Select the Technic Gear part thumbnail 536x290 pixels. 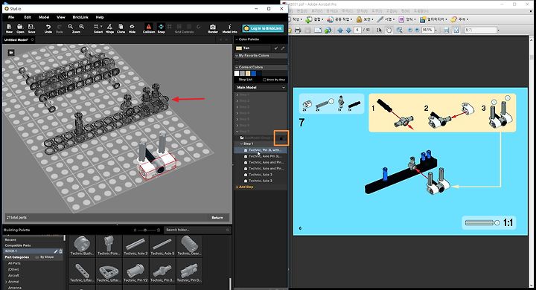click(189, 245)
